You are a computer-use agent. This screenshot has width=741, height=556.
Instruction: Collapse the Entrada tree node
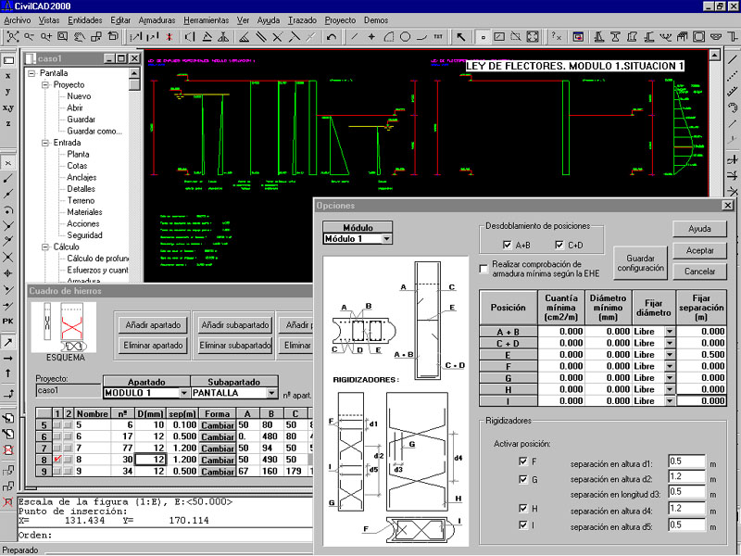point(44,144)
